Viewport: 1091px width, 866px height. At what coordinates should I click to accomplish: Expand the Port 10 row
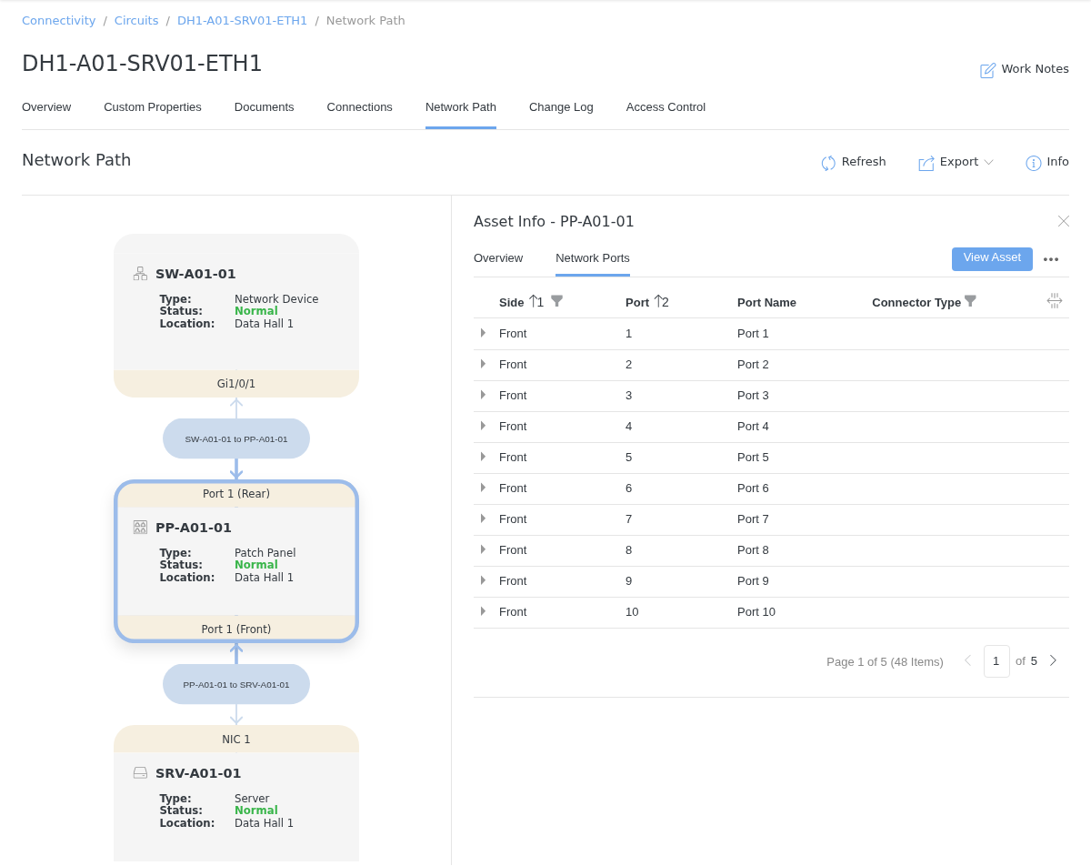pyautogui.click(x=483, y=611)
